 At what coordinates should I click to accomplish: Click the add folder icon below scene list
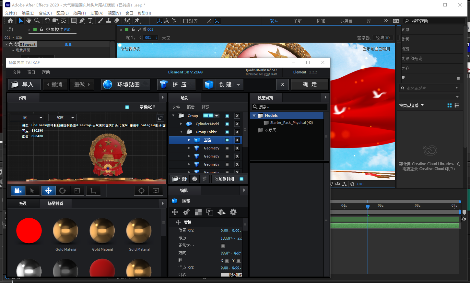[176, 179]
